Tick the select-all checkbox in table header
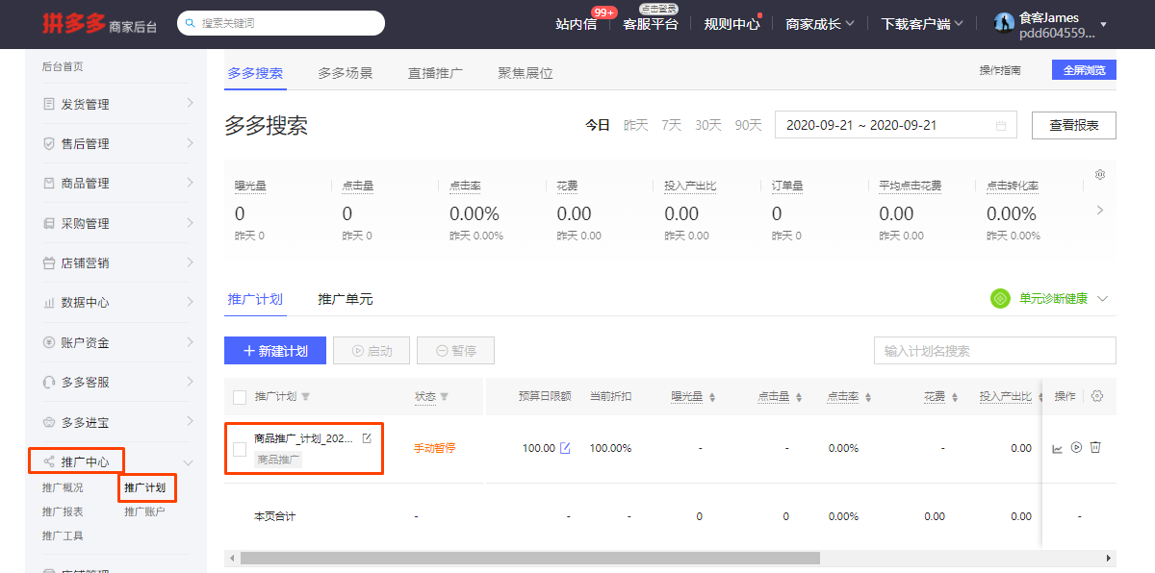 (x=240, y=397)
